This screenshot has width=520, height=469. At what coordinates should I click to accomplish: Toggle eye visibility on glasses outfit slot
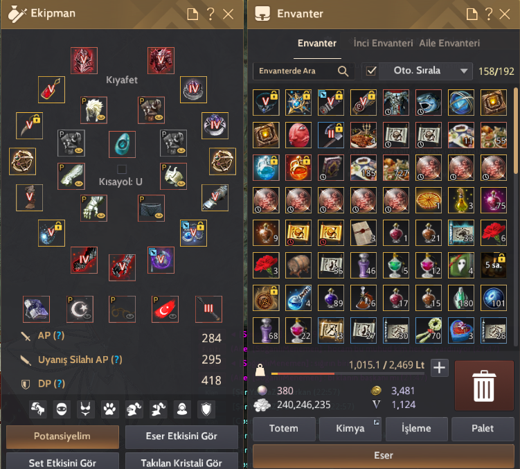[x=130, y=316]
